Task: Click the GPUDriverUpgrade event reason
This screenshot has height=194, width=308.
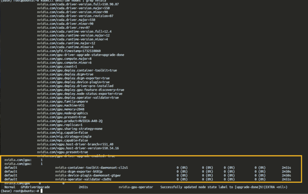Action: (x=35, y=187)
